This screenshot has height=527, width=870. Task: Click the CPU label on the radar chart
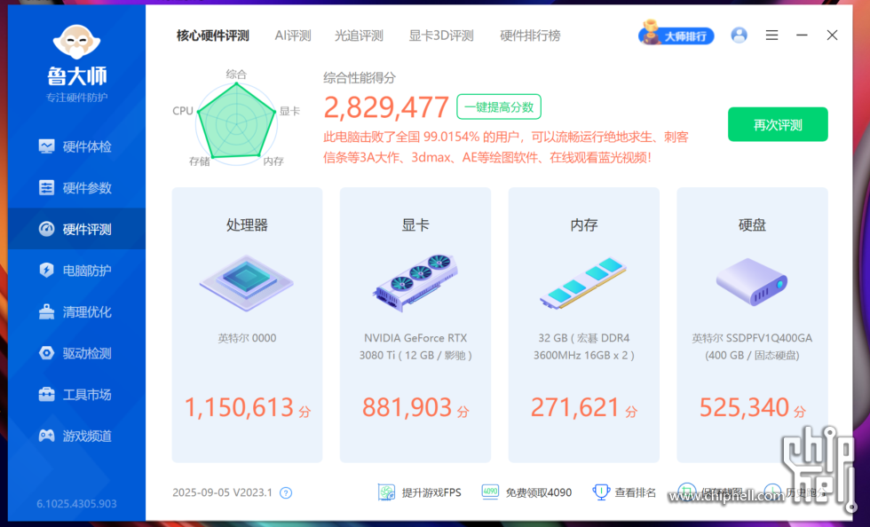point(183,110)
